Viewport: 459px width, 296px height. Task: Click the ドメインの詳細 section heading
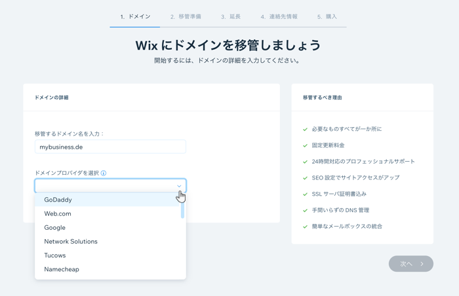click(x=52, y=98)
